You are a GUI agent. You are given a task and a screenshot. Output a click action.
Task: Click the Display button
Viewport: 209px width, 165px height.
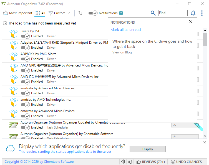(x=148, y=149)
